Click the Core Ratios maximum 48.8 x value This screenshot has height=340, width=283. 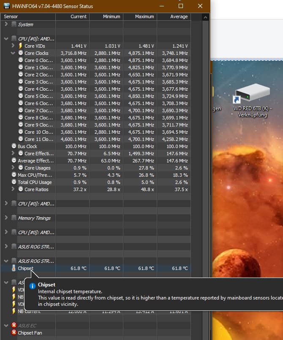point(147,189)
